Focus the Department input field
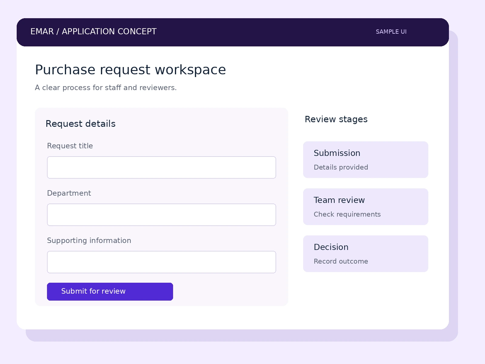This screenshot has width=485, height=364. pyautogui.click(x=162, y=215)
